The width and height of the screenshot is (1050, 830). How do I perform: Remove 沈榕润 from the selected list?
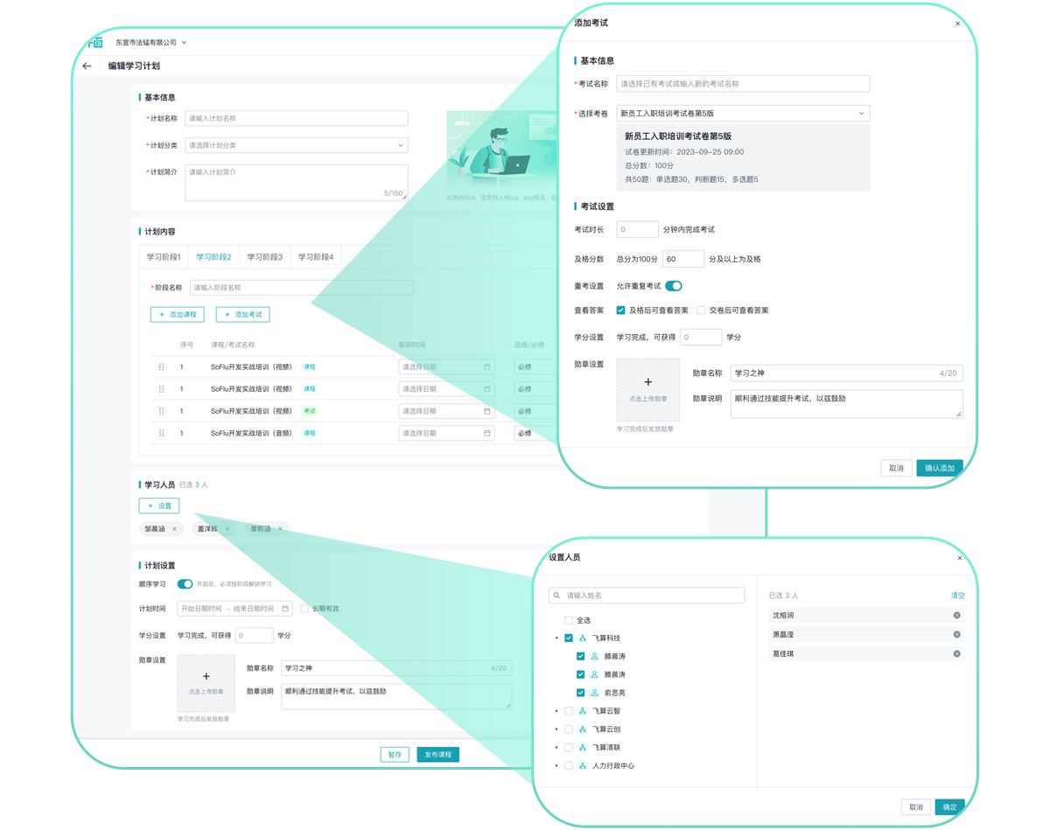956,616
